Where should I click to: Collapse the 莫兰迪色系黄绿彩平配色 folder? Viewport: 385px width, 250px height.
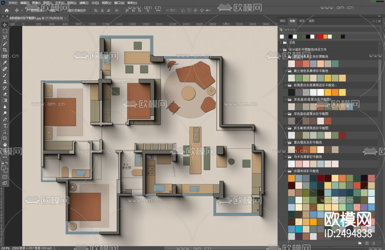pos(286,71)
